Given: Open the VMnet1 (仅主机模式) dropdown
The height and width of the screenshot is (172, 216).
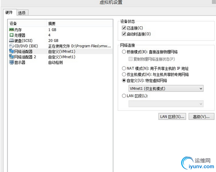Looking at the screenshot, I should click(166, 89).
